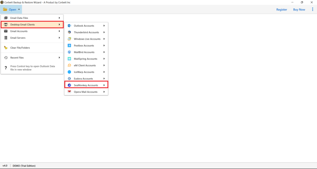Select the Desktop Email Clients menu entry

coord(32,24)
